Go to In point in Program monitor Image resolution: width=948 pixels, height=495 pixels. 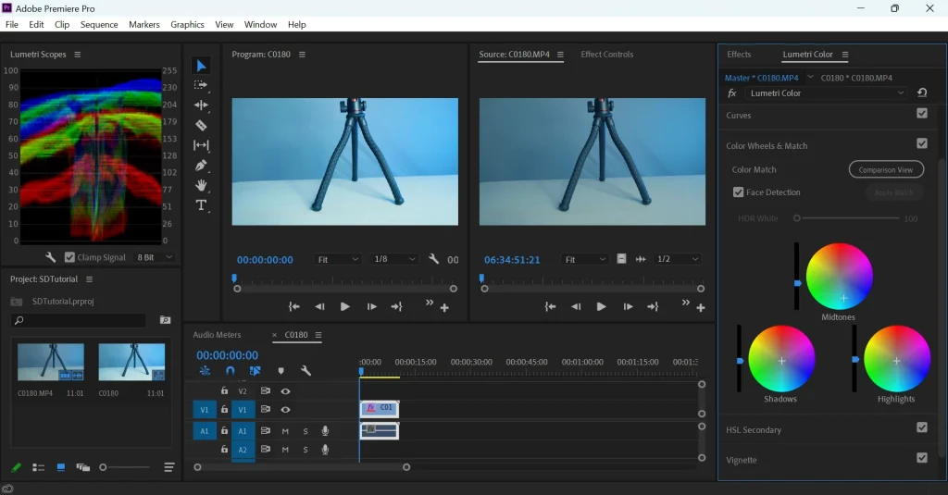coord(293,306)
